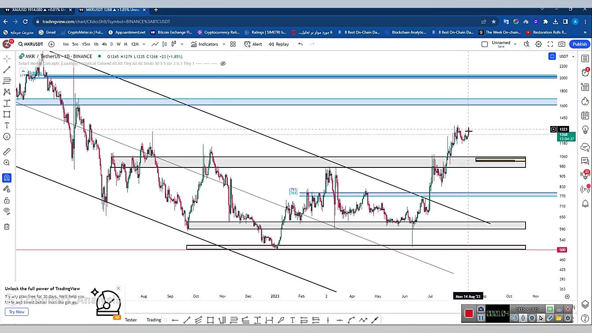This screenshot has width=592, height=333.
Task: Click the 1323 price label plus button
Action: click(x=553, y=129)
